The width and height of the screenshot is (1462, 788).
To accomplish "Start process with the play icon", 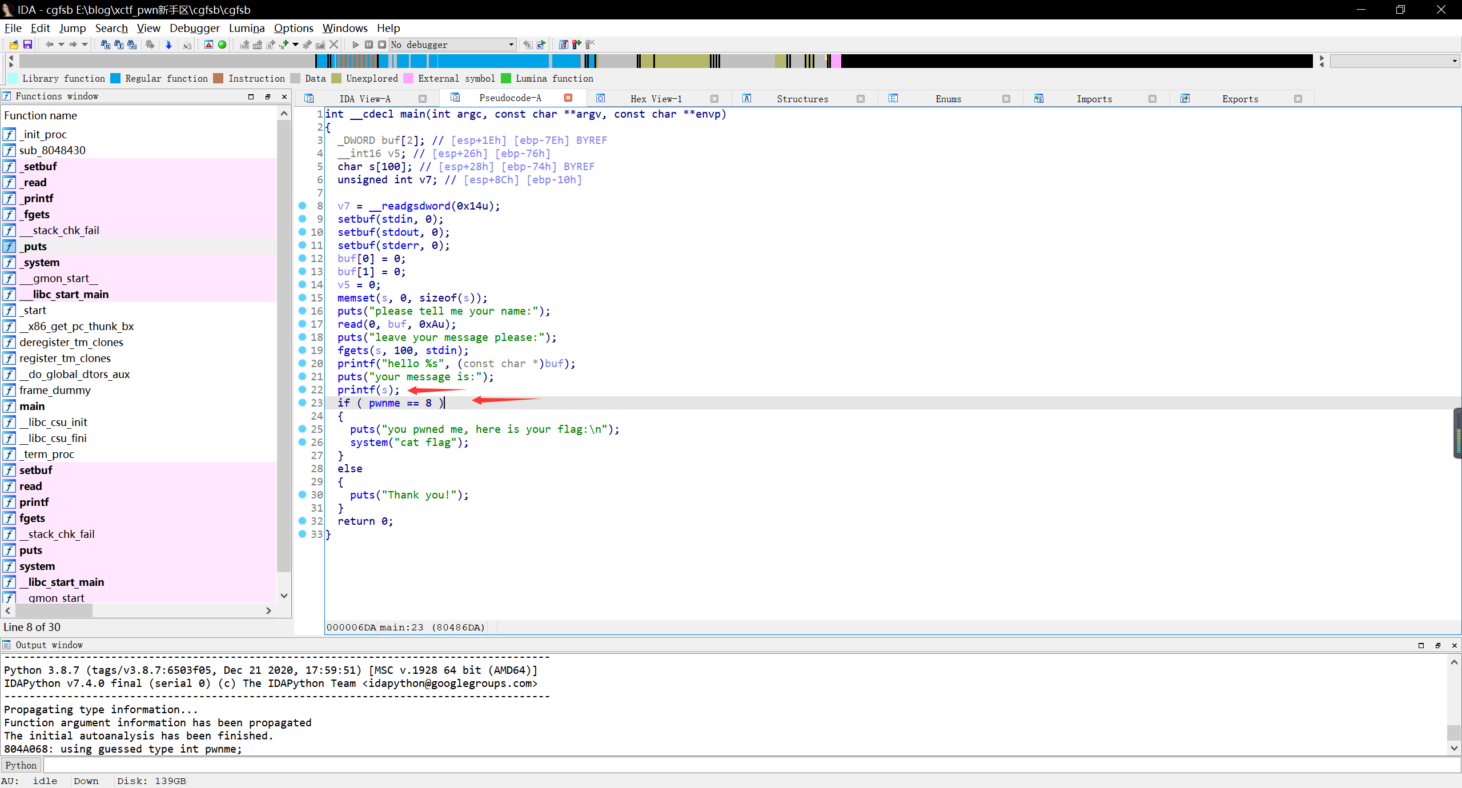I will click(355, 45).
